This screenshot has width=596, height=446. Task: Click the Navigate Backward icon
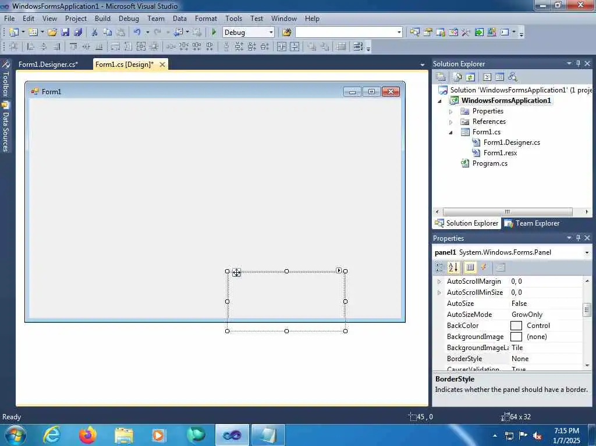coord(178,33)
